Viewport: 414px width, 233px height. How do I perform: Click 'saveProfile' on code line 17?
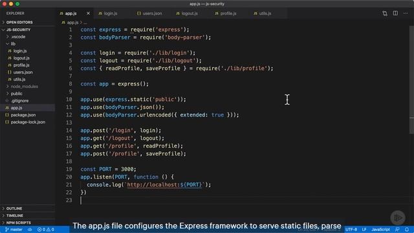[163, 153]
